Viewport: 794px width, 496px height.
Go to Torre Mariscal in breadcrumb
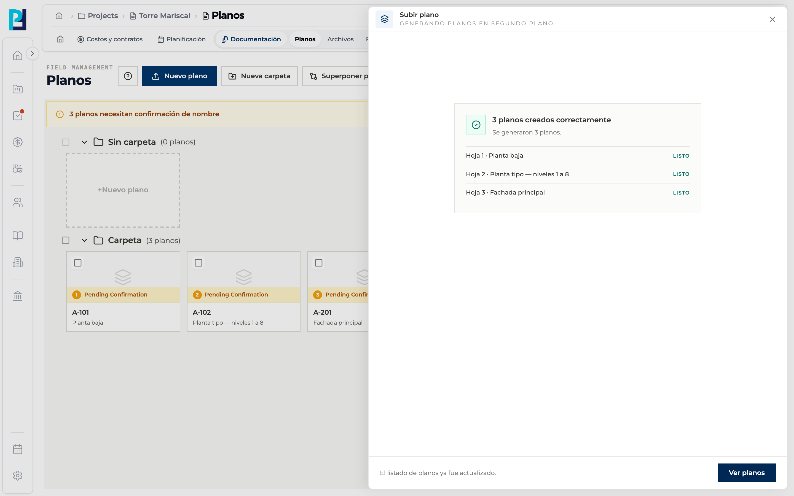click(160, 16)
